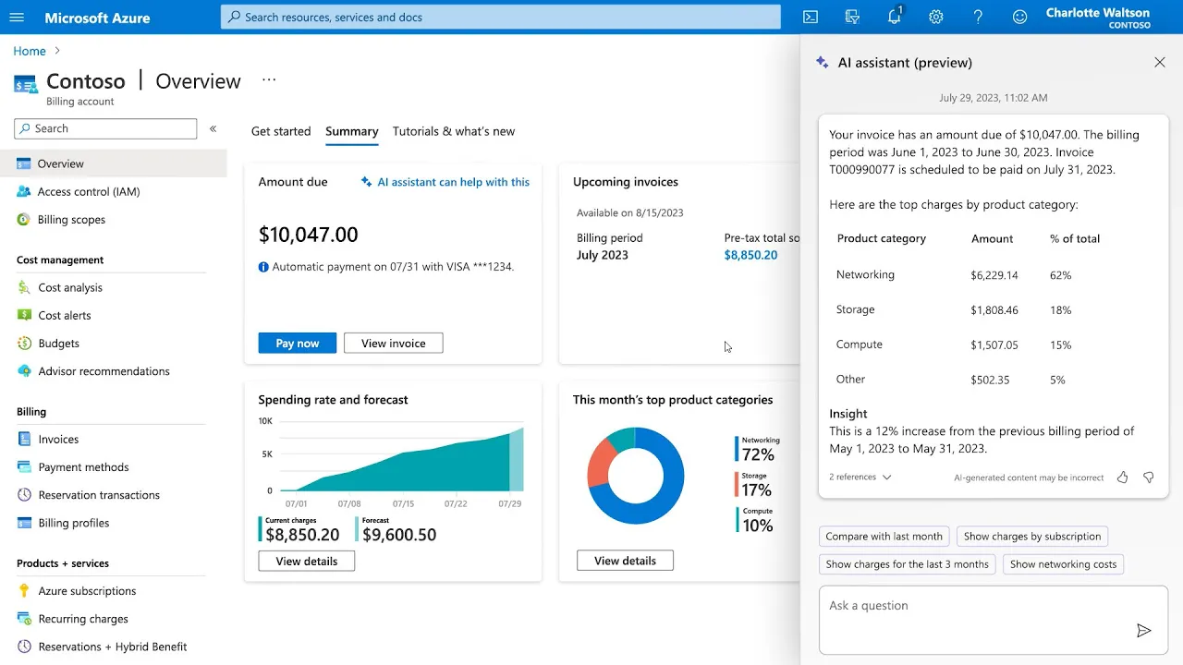Expand the 2 references dropdown

tap(860, 478)
